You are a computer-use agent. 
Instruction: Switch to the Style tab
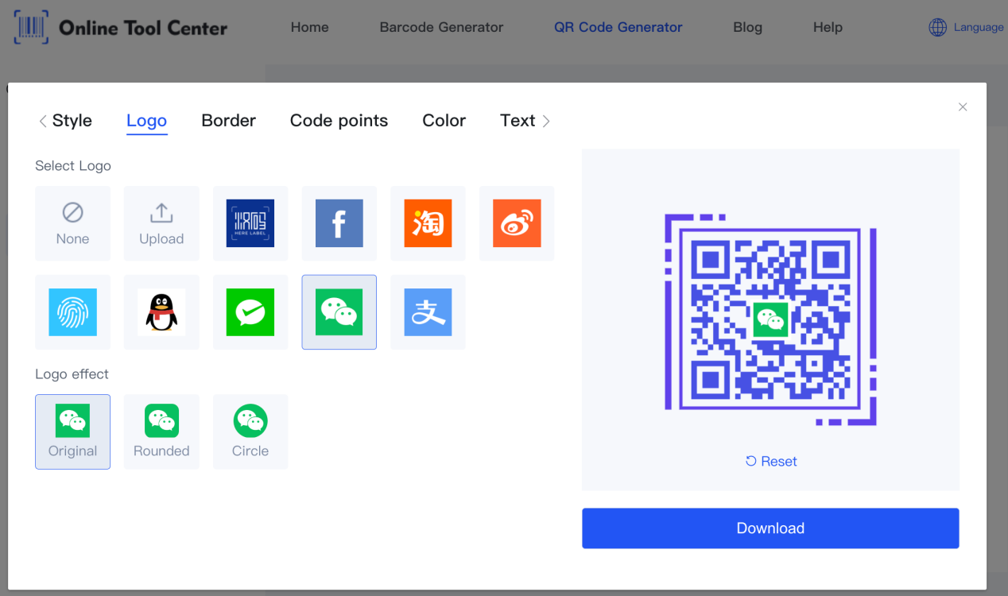coord(72,121)
